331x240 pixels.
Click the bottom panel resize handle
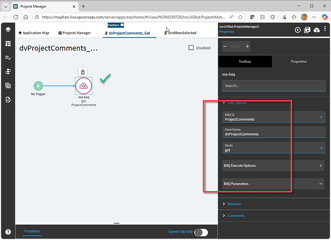[117, 223]
